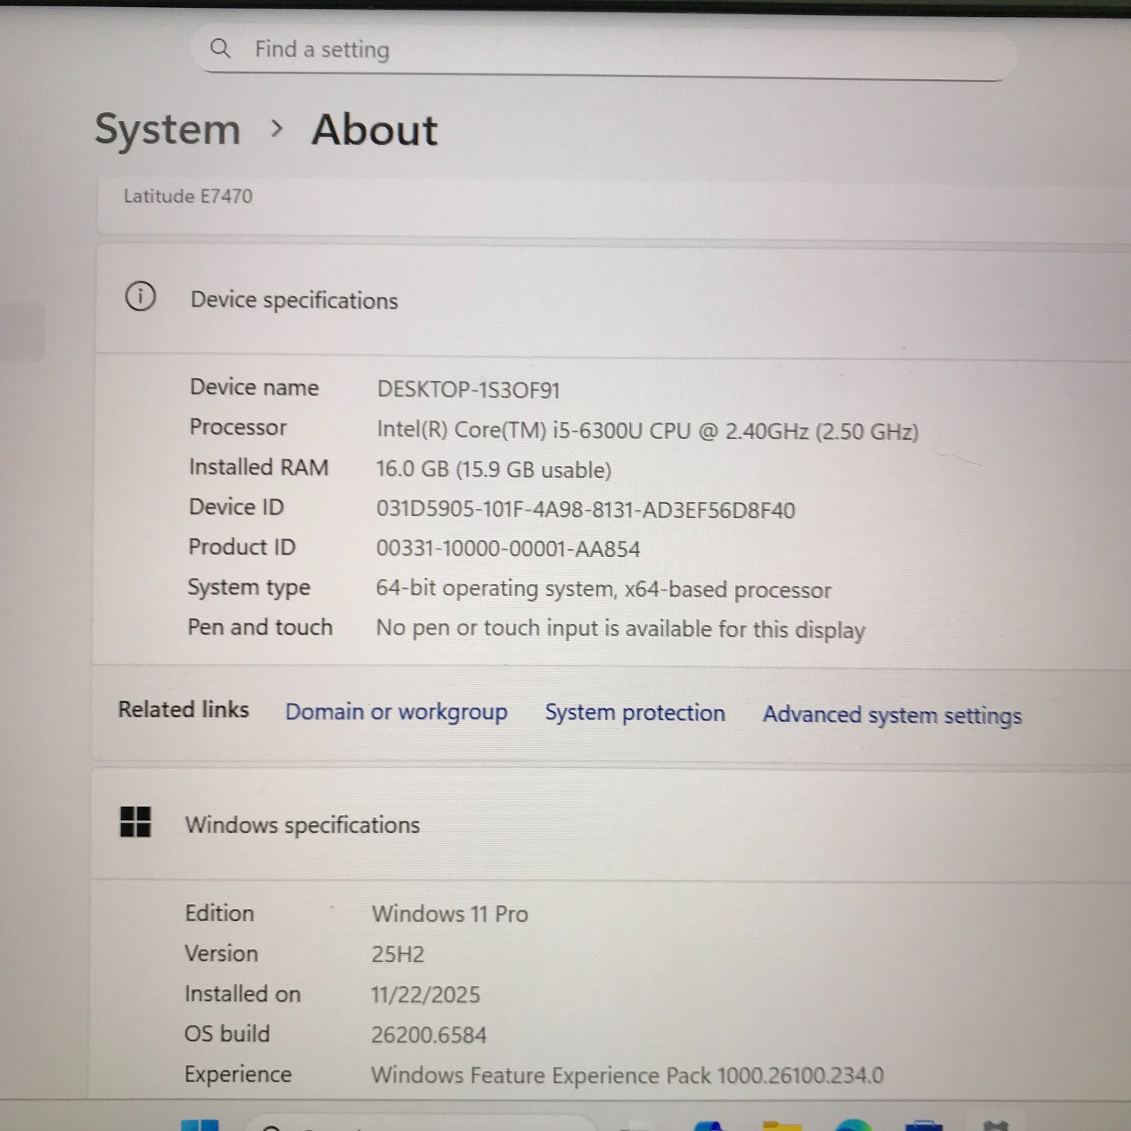Select Product ID 00331-10000-00001-AA854
1131x1131 pixels.
click(x=508, y=549)
